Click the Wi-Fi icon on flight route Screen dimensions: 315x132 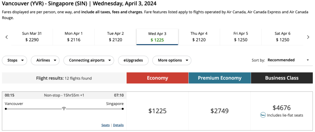[x=64, y=109]
